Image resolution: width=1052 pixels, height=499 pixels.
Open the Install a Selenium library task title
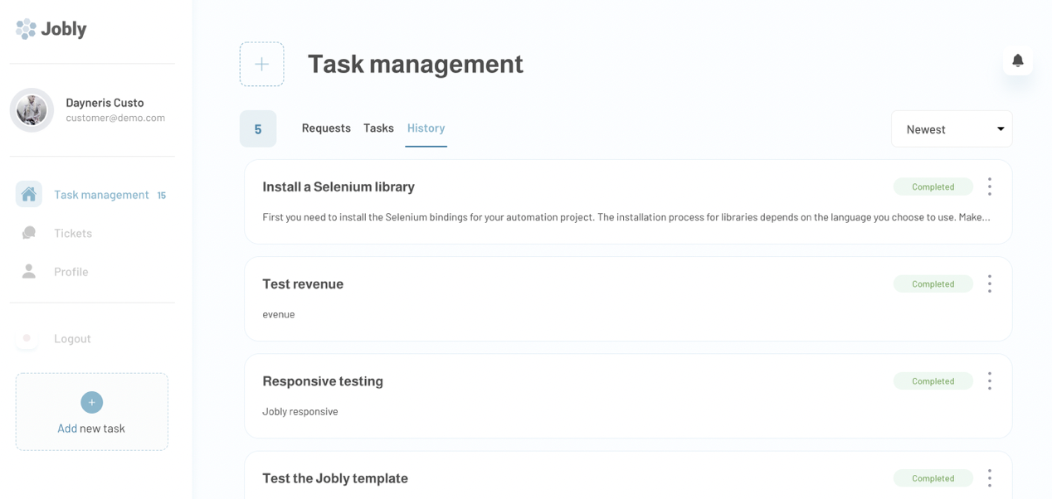(338, 187)
